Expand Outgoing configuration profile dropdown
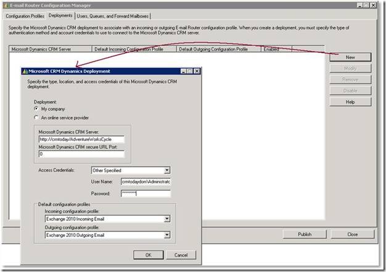Image resolution: width=386 pixels, height=272 pixels. coord(167,235)
